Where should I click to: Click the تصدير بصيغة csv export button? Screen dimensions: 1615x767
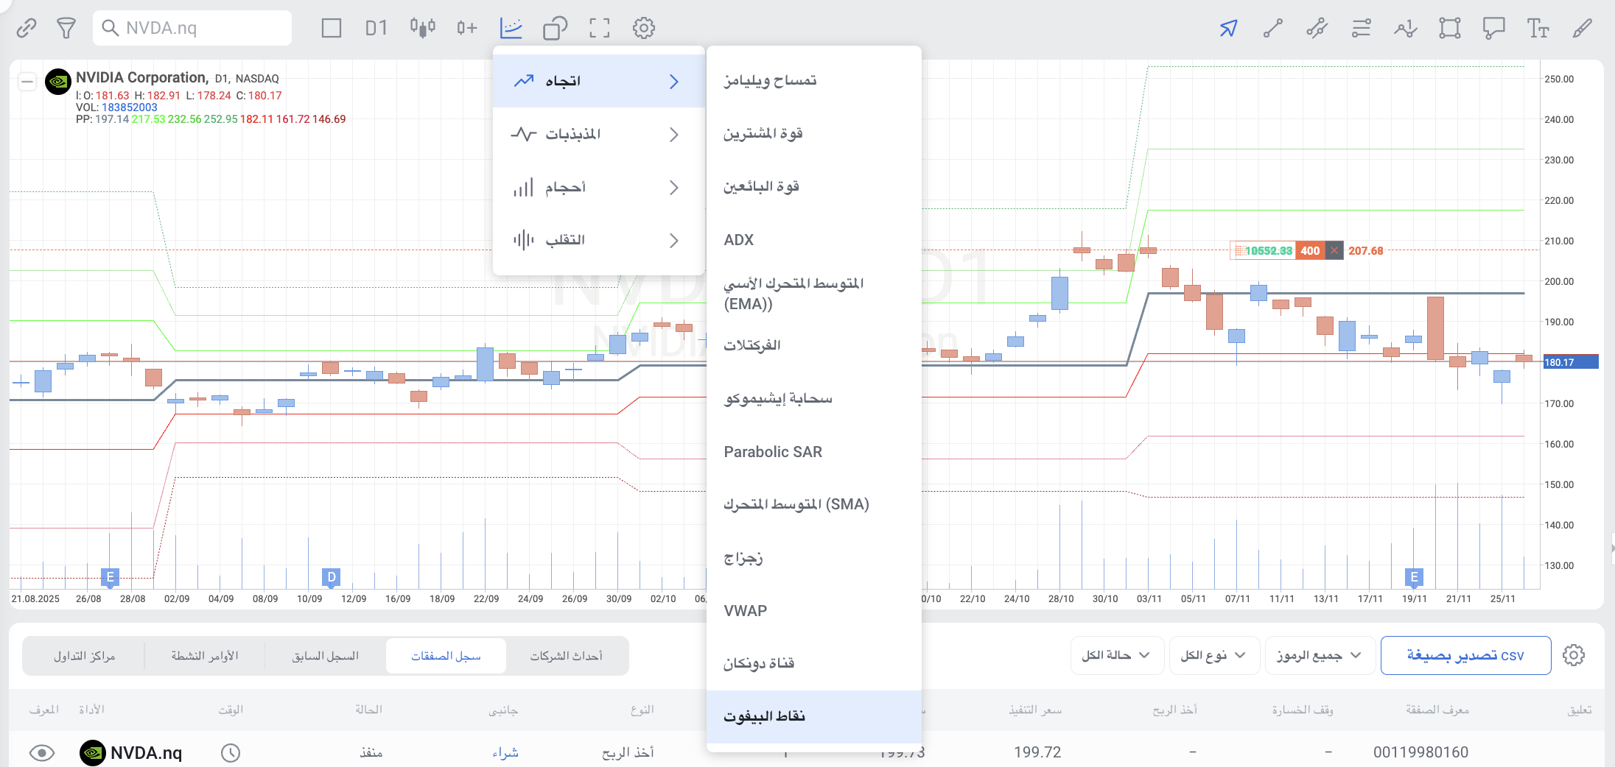[1465, 655]
